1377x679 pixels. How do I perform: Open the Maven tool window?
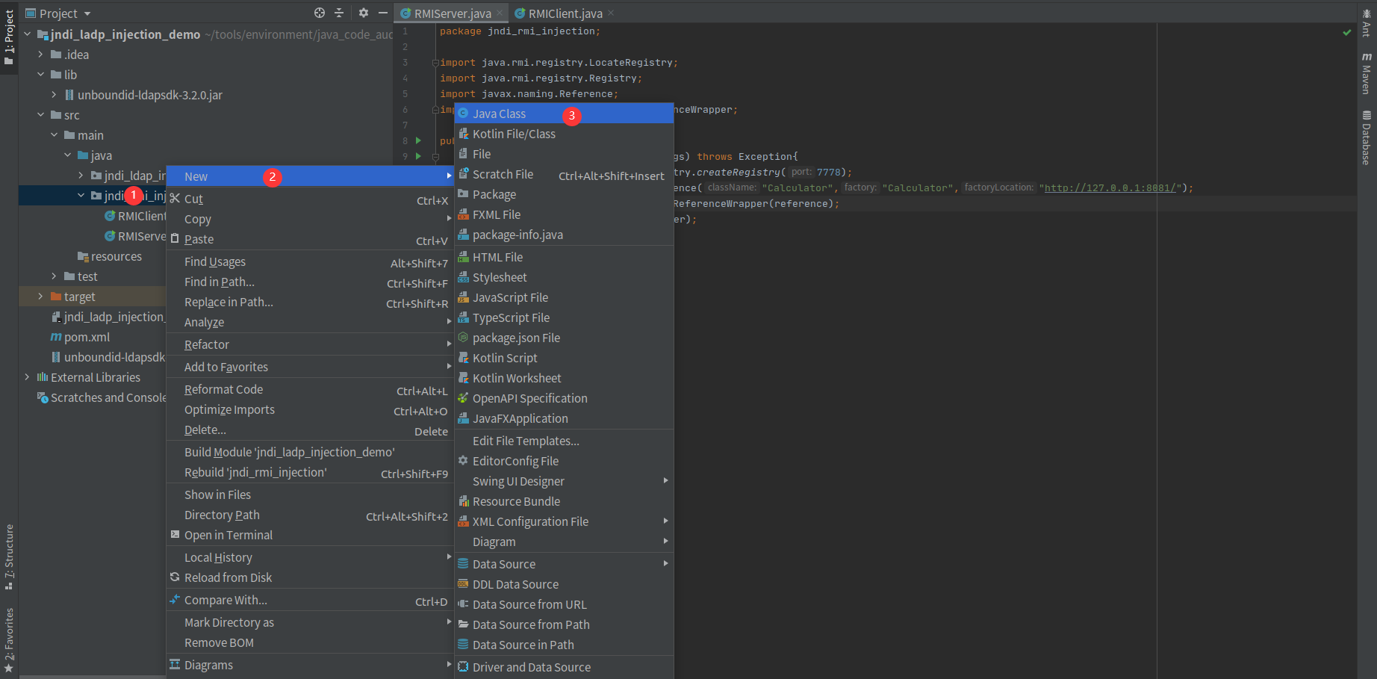(1367, 73)
